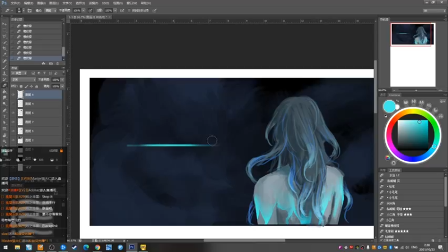Viewport: 448px width, 252px height.
Task: Select the Zoom tool
Action: tap(4, 141)
